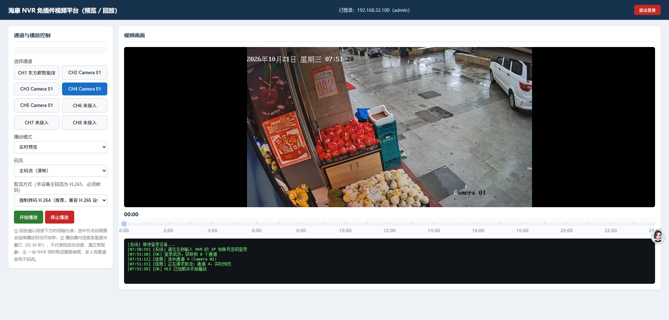Click the timeline slider handle at 0:00

point(124,224)
